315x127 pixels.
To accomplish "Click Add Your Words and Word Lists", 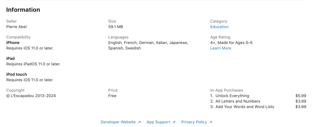I will 245,107.
